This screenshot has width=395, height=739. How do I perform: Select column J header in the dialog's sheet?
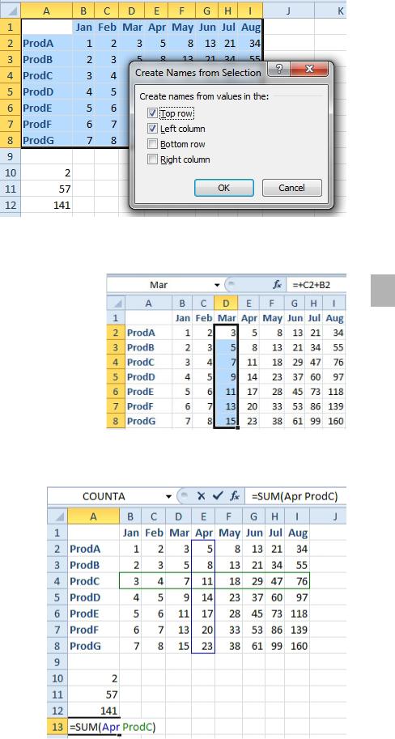pyautogui.click(x=288, y=11)
